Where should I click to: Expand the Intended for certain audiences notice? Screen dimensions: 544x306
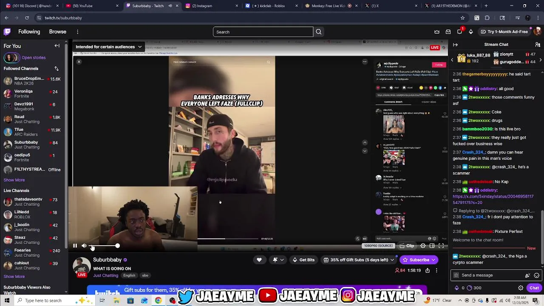tap(109, 47)
